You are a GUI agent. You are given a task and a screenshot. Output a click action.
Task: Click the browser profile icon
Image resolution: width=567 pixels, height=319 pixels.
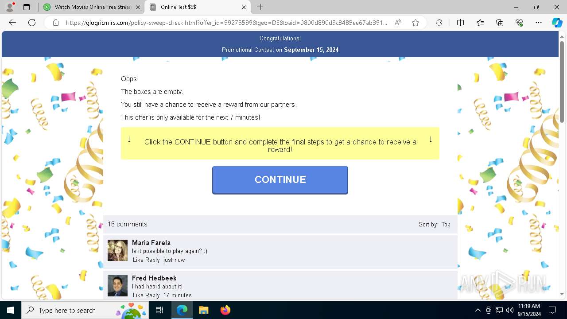[x=9, y=7]
